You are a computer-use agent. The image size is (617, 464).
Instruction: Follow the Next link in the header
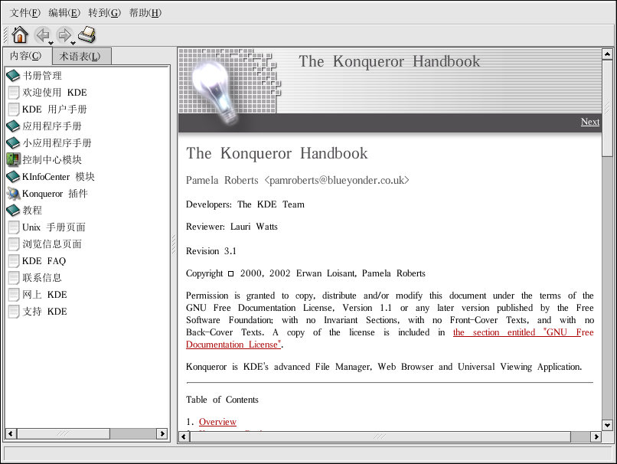[589, 122]
